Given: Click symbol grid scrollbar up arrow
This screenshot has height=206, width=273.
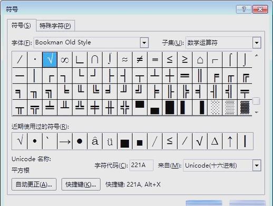Looking at the screenshot, I should coord(256,56).
